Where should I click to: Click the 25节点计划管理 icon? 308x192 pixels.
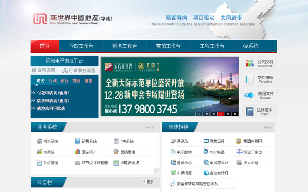(x=77, y=163)
